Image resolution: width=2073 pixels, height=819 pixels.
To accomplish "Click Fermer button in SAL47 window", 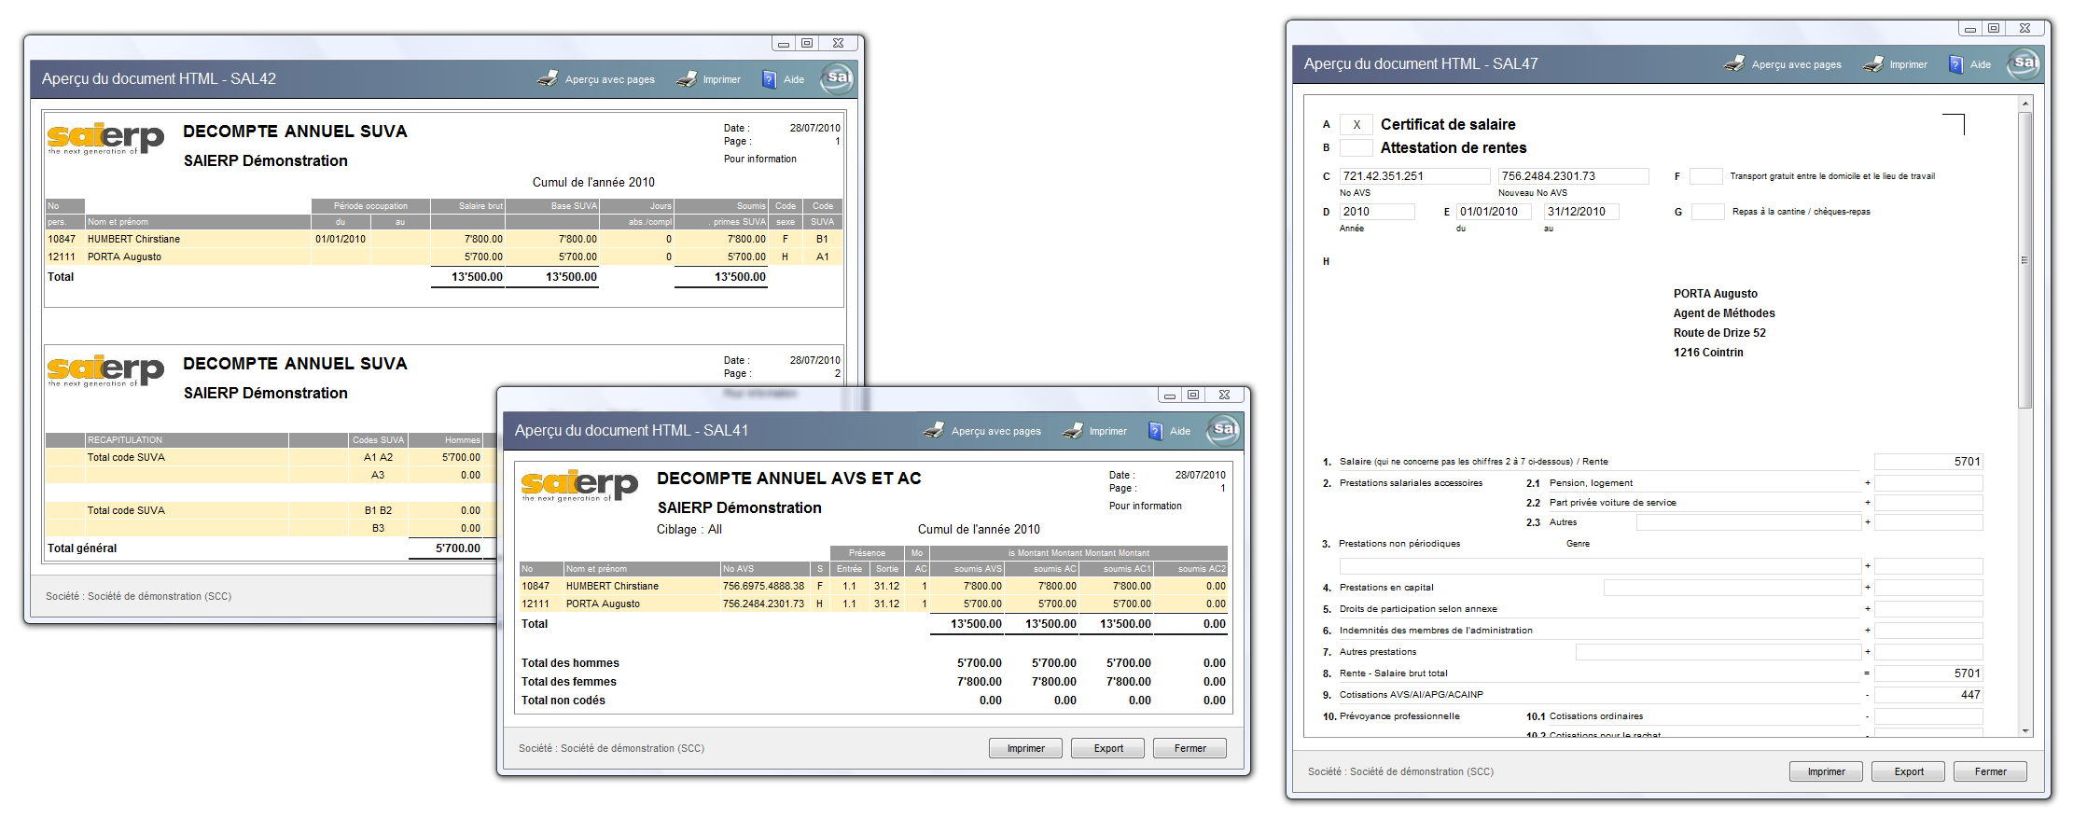I will (1990, 771).
